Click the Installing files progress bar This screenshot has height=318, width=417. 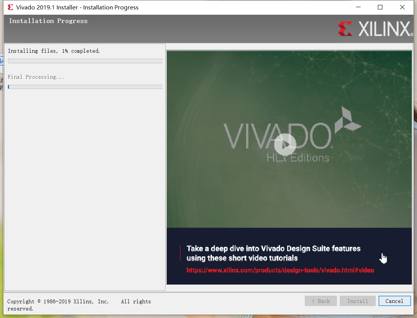tap(85, 61)
